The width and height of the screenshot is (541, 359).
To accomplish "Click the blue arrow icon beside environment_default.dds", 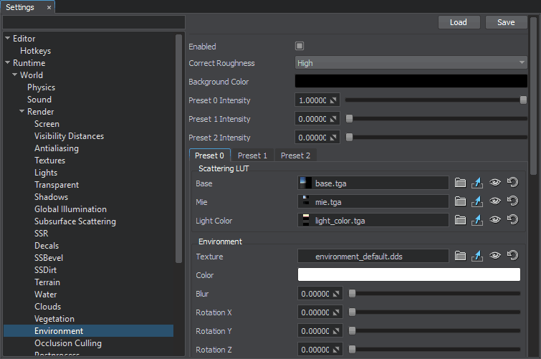I will (x=477, y=256).
